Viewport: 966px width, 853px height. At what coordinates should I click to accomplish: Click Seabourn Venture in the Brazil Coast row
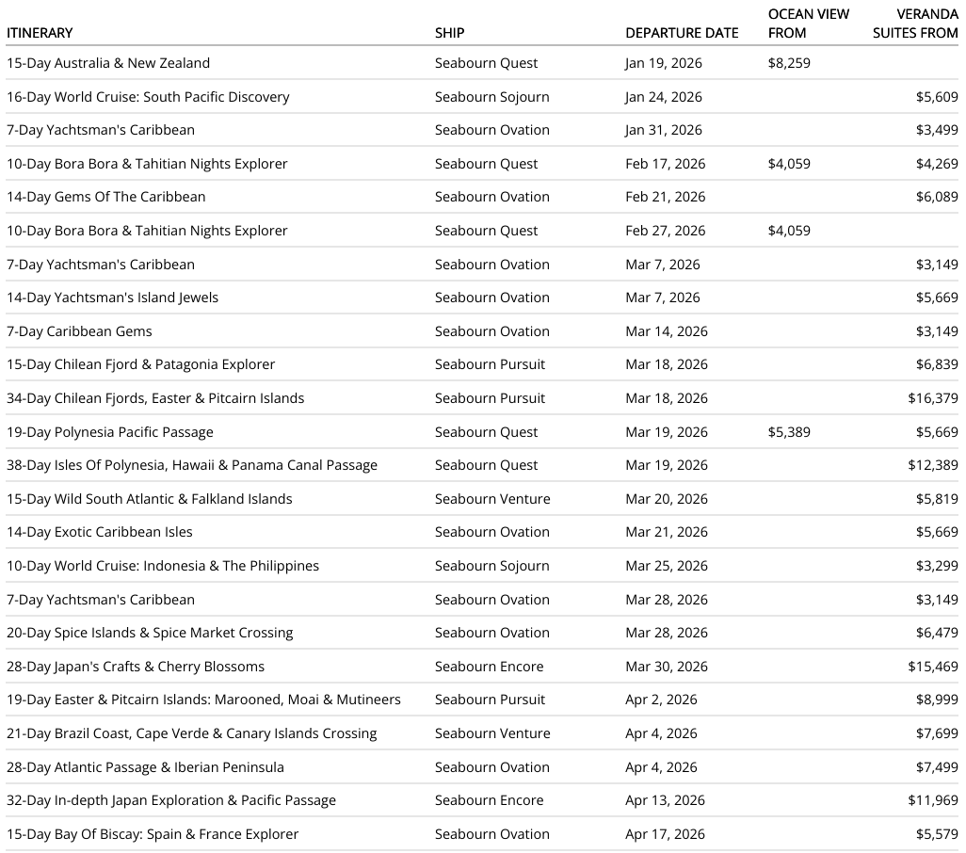pyautogui.click(x=492, y=733)
